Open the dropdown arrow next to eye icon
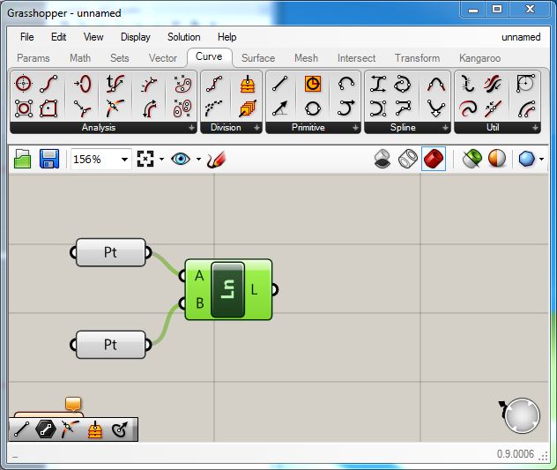This screenshot has width=557, height=470. click(198, 159)
